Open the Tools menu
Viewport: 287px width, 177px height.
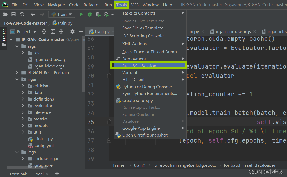point(121,5)
